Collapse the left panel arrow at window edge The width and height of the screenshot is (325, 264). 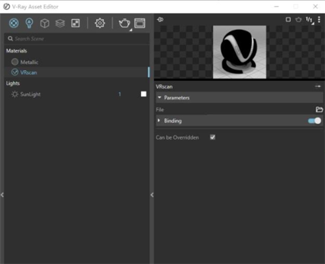[x=2, y=195]
